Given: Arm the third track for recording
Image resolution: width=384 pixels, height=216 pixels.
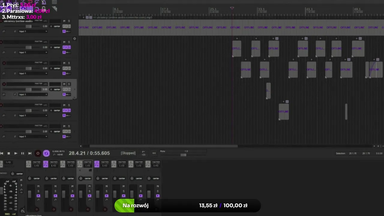Looking at the screenshot, I should coord(4,63).
